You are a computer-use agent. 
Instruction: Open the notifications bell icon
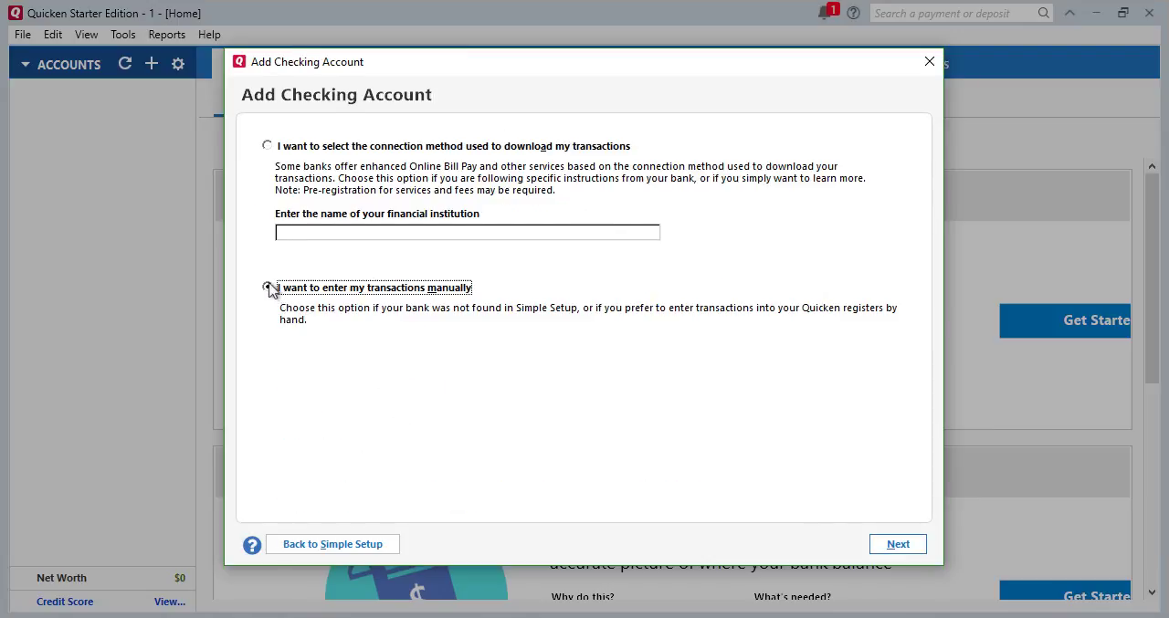click(826, 13)
